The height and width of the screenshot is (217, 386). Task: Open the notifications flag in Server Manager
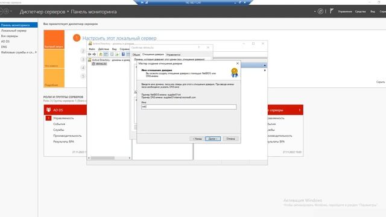[x=332, y=11]
